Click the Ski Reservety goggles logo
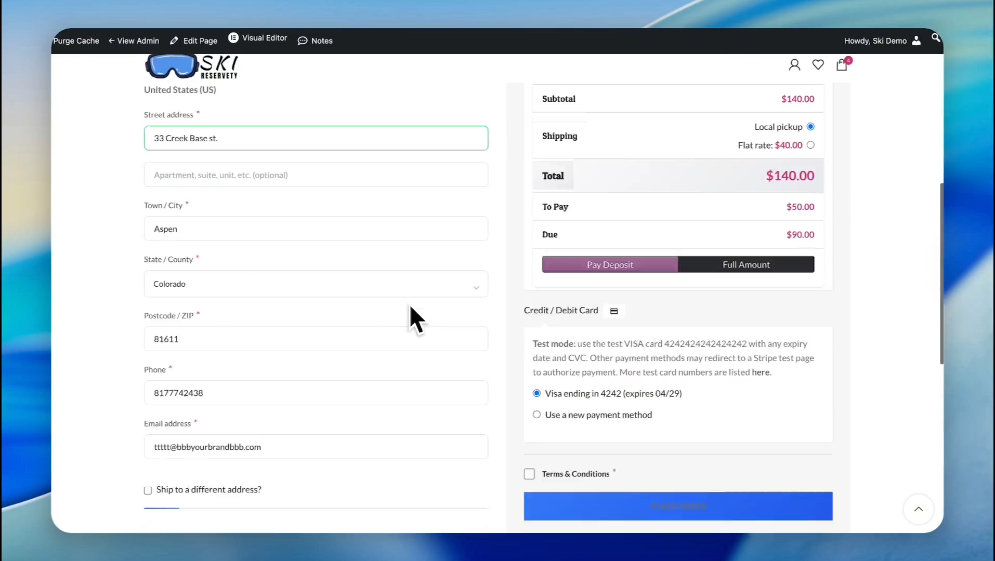 pos(191,67)
